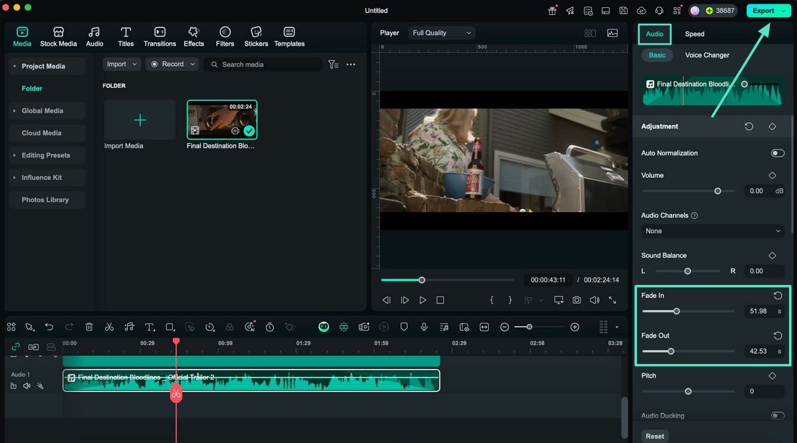Click the audio stretch music note icon
The image size is (797, 443).
(129, 327)
